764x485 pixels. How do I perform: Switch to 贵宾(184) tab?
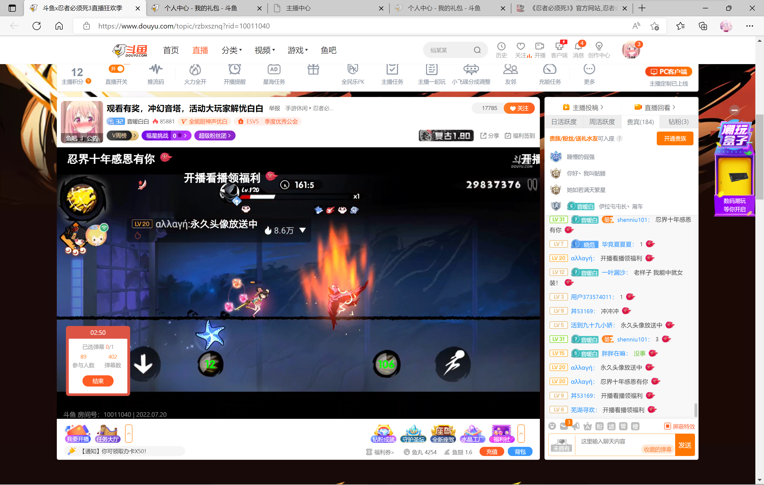[x=640, y=122]
